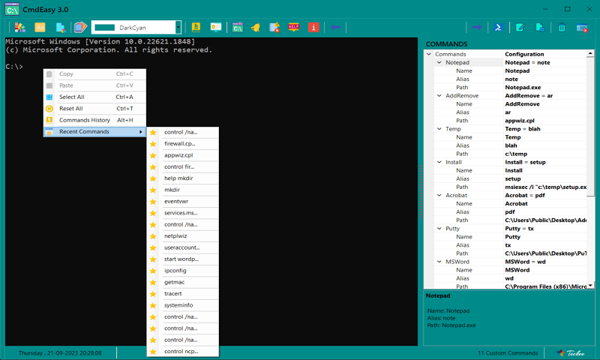Open the DarkCyan theme combo box

point(136,28)
